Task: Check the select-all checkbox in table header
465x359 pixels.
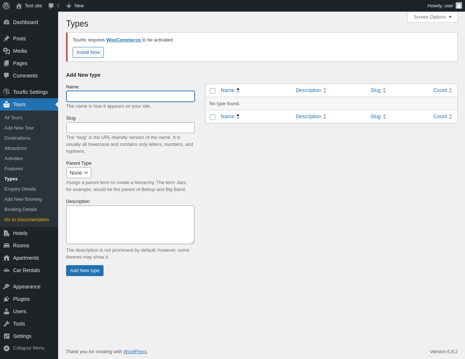Action: (x=213, y=91)
